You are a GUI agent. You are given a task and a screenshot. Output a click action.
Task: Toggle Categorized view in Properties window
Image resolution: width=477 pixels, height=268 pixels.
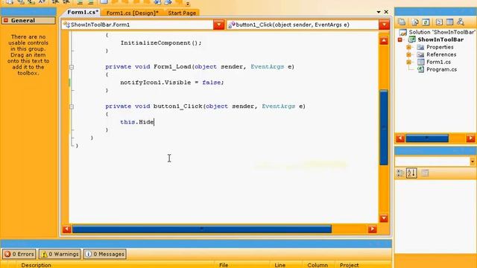tap(400, 173)
